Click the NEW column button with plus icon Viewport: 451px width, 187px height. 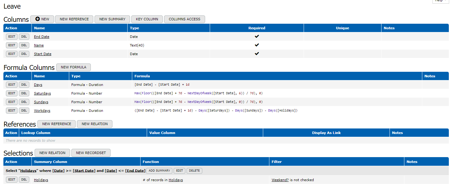coord(42,19)
